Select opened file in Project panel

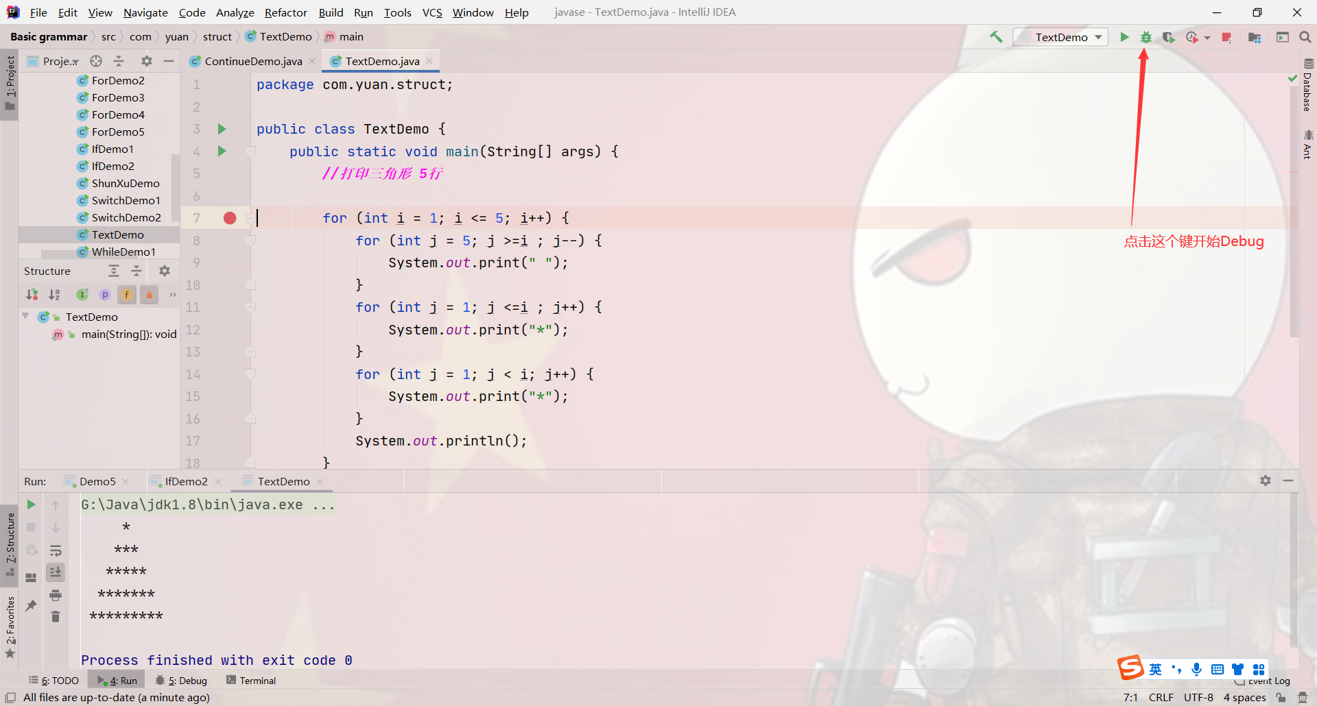click(96, 61)
